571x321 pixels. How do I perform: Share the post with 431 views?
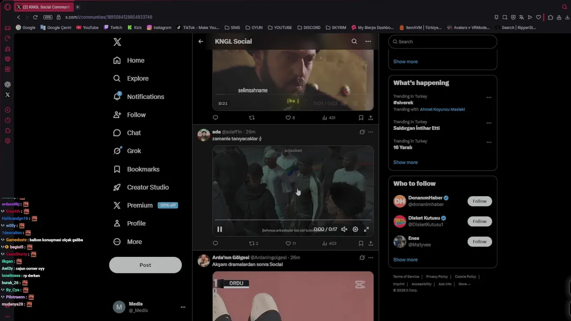point(371,118)
